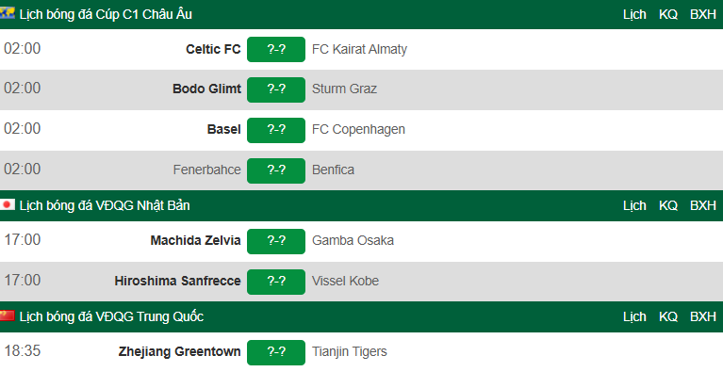Click the Basel vs FC Copenhagen score box
This screenshot has width=723, height=372.
coord(276,130)
